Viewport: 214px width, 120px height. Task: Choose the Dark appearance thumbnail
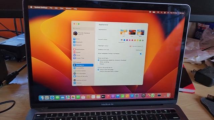[x=132, y=32]
